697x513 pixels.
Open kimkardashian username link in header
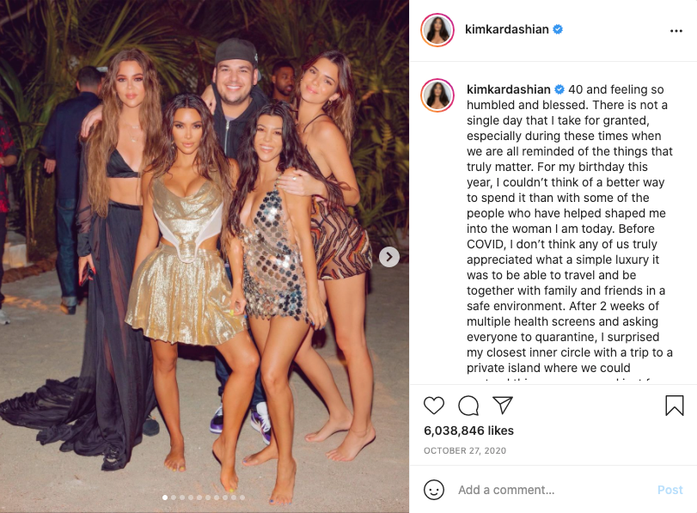[507, 29]
